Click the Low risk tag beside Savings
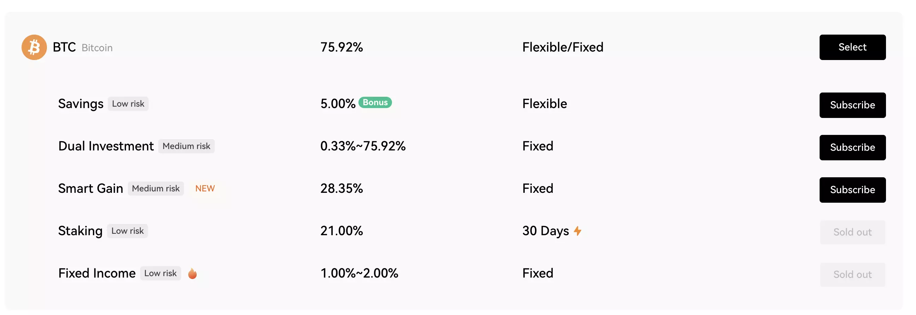 (128, 104)
